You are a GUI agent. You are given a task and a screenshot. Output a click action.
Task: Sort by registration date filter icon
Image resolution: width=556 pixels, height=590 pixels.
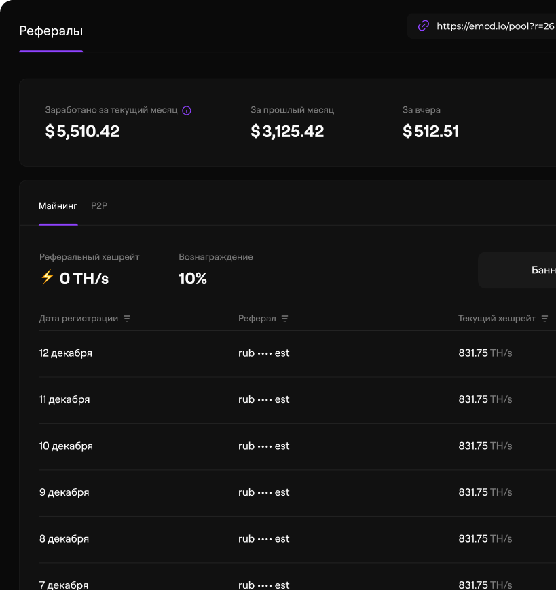(127, 319)
